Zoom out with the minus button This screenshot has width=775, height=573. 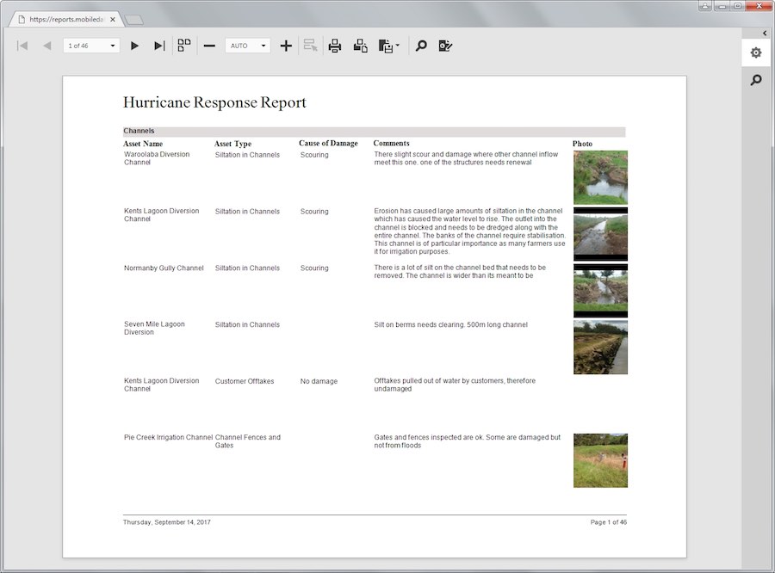click(209, 46)
